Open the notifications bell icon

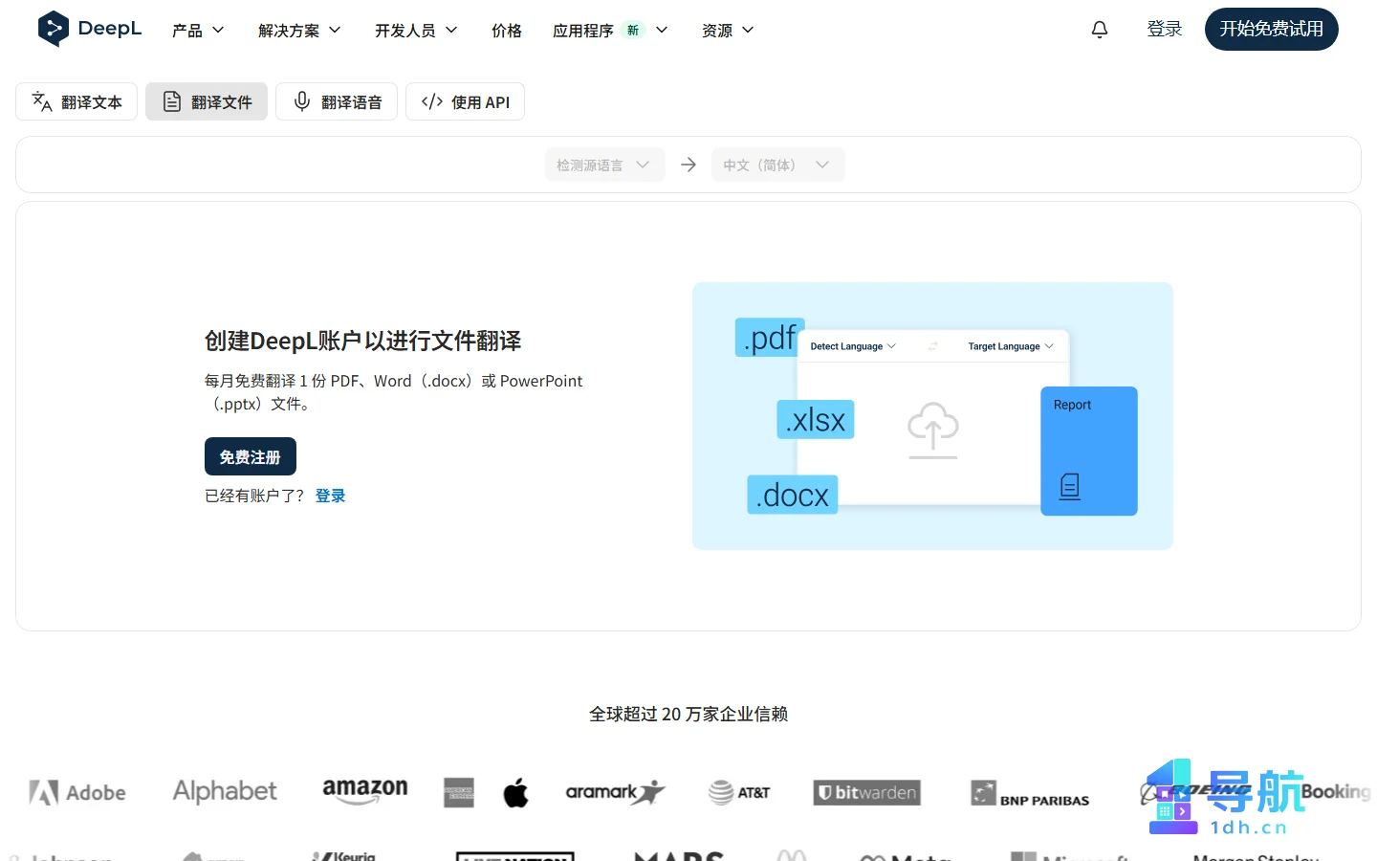[1100, 30]
